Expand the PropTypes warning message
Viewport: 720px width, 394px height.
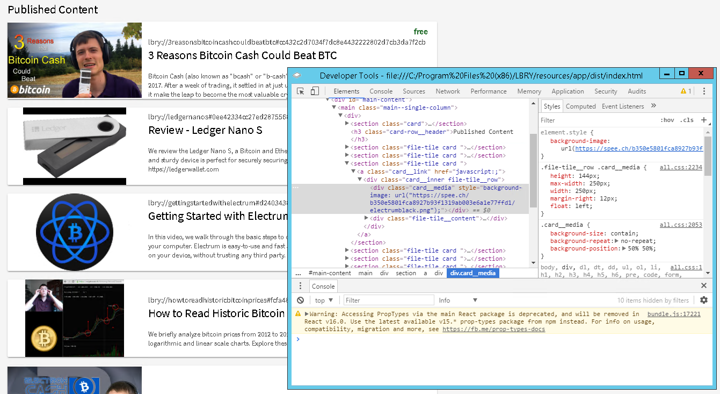coord(306,314)
